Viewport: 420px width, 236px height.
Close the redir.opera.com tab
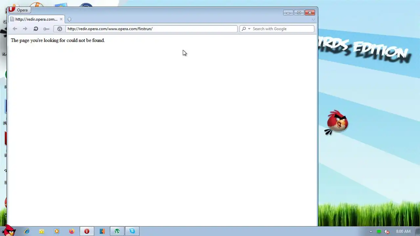pyautogui.click(x=61, y=19)
